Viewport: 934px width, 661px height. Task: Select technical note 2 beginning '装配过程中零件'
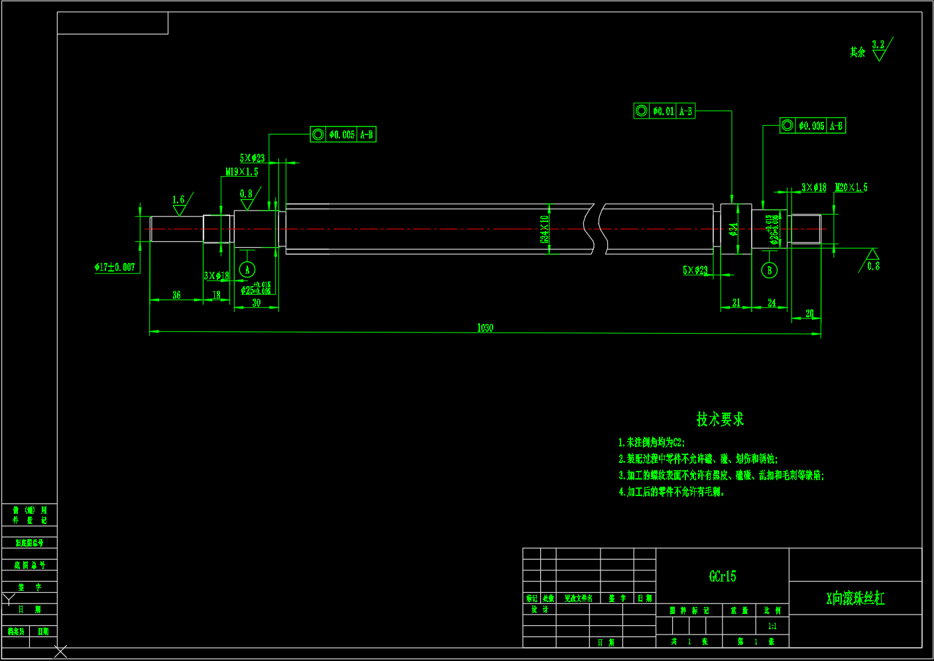[698, 459]
